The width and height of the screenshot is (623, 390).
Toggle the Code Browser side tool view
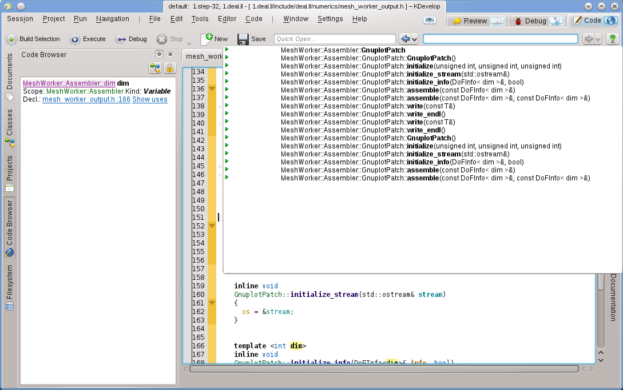click(10, 228)
